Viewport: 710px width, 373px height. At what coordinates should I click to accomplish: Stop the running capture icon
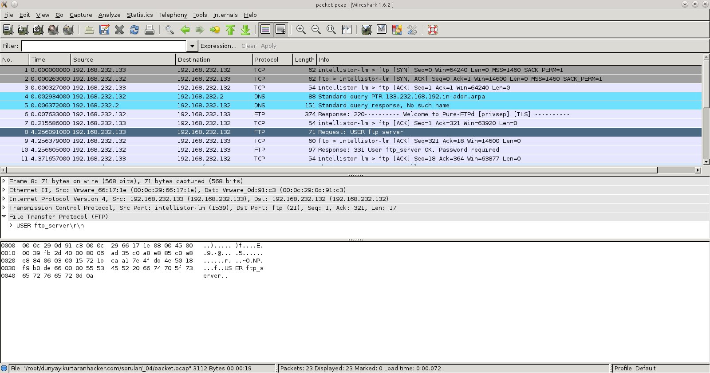(x=53, y=30)
